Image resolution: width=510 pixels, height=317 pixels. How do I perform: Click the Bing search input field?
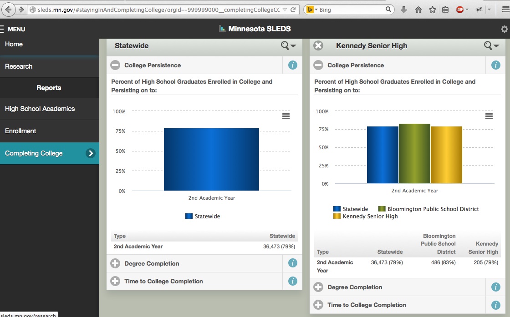(351, 10)
